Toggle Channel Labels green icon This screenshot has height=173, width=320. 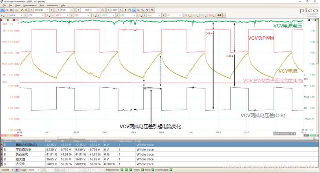[171, 170]
